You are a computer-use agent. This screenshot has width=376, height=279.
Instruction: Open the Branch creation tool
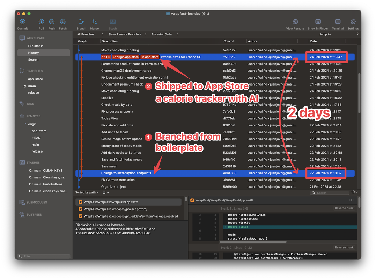(x=81, y=22)
